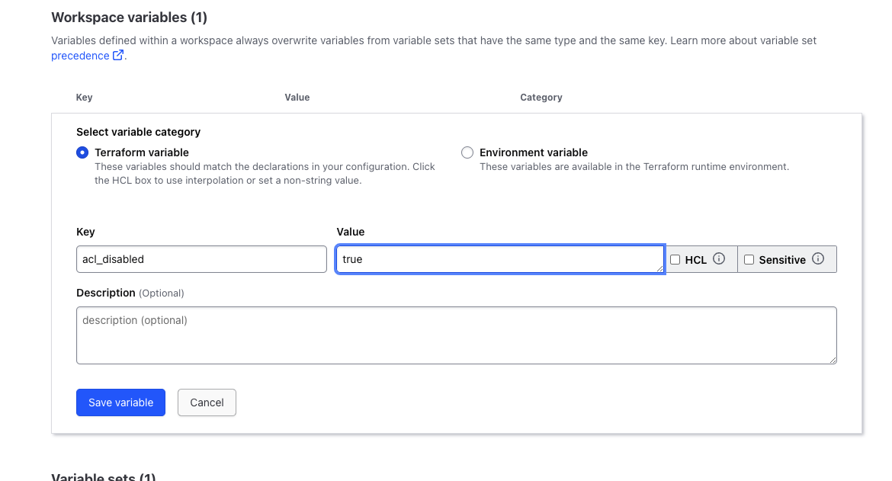The height and width of the screenshot is (481, 892).
Task: Cancel editing the variable
Action: [207, 402]
